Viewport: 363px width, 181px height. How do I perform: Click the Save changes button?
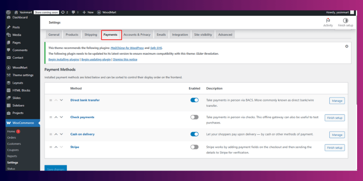click(55, 168)
